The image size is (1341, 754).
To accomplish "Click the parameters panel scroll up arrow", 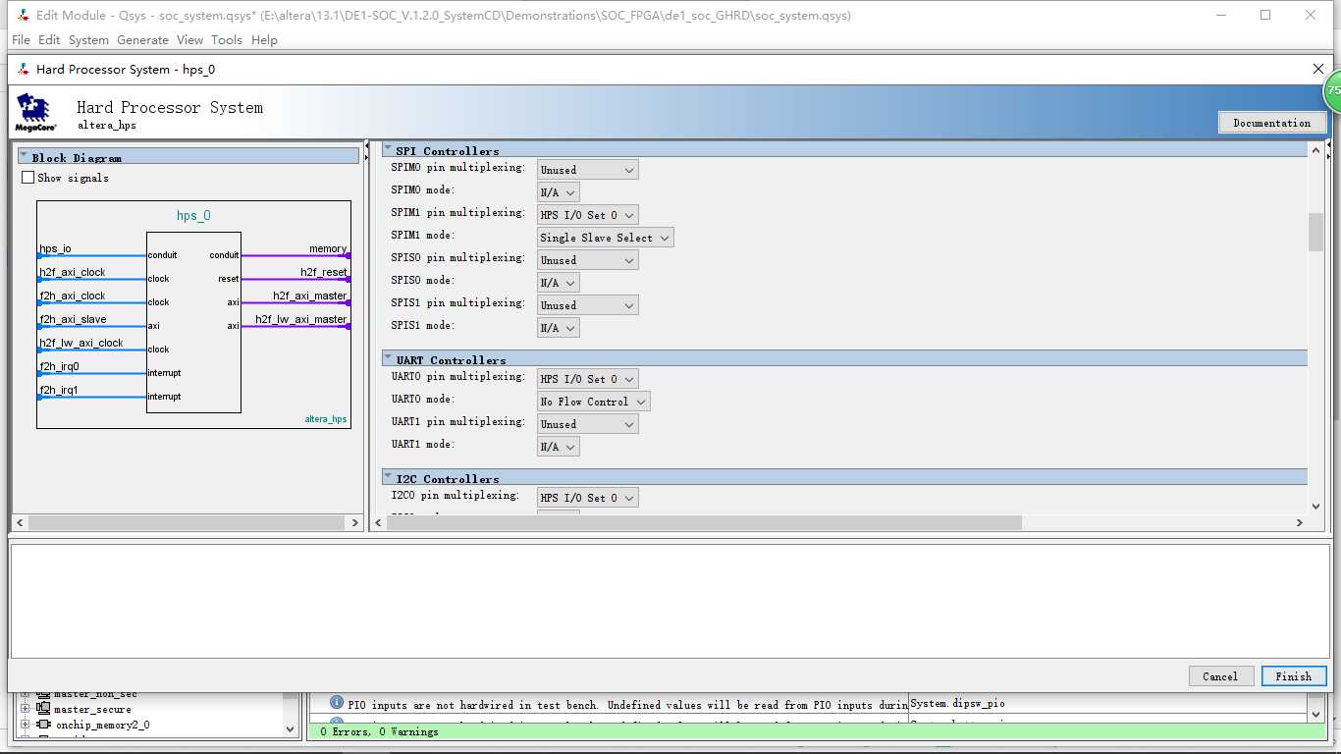I will (1315, 149).
